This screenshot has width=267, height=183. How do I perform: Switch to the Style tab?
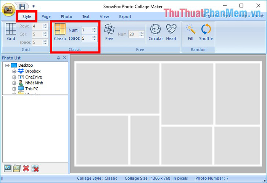click(27, 16)
